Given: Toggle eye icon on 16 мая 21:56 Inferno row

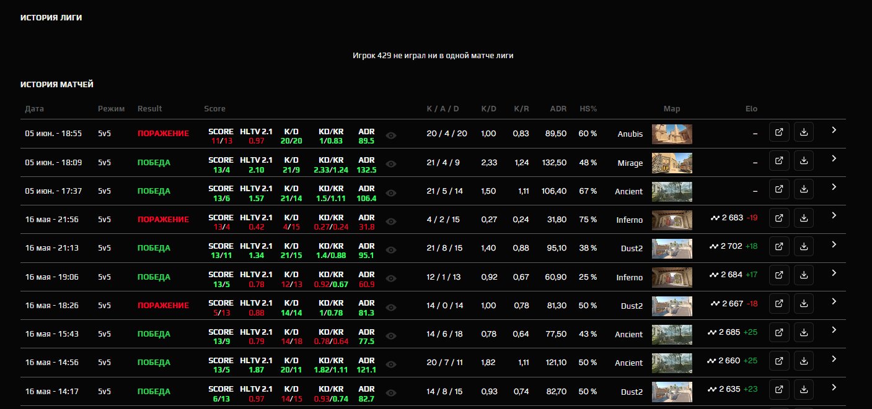Looking at the screenshot, I should [391, 222].
